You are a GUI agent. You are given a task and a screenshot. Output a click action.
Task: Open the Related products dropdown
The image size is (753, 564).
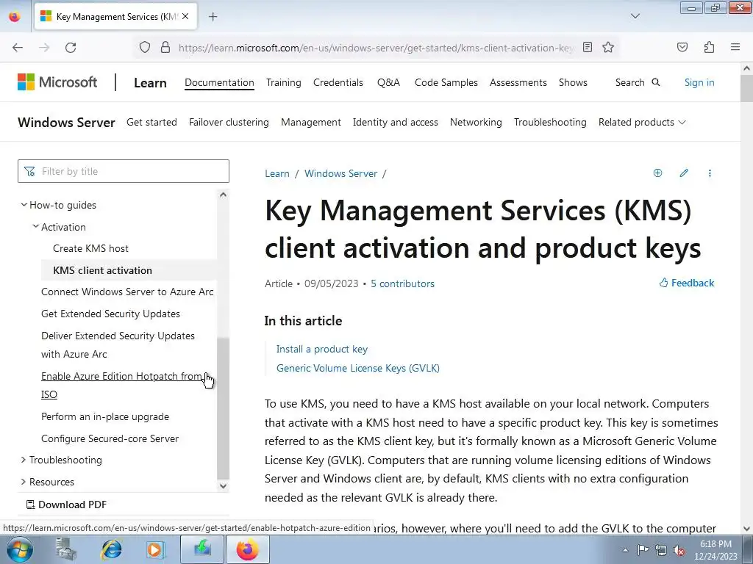[641, 123]
